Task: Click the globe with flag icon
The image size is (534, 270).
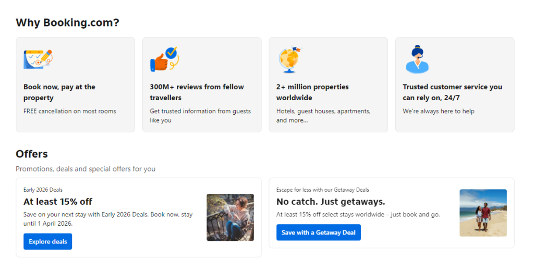Action: pos(289,59)
